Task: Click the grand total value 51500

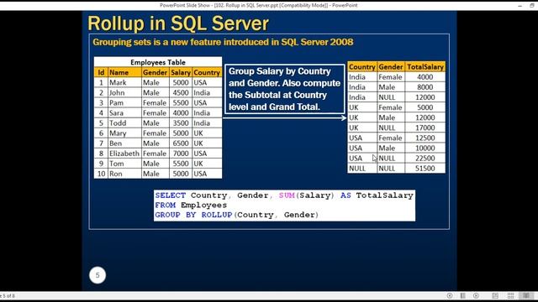Action: click(x=425, y=169)
